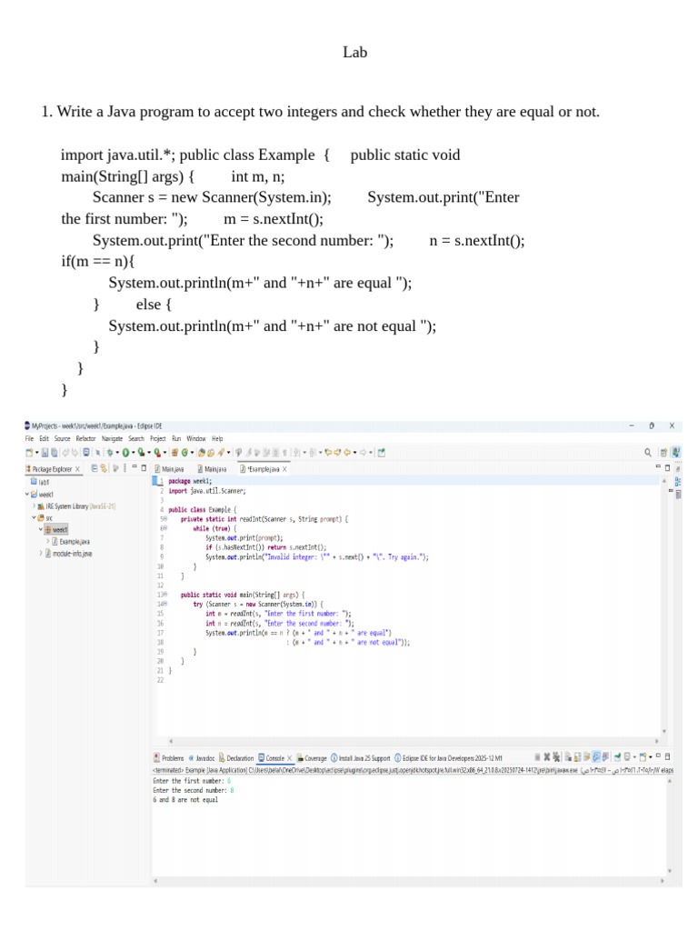This screenshot has width=698, height=931.
Task: Open the Run button dropdown arrow
Action: [134, 453]
